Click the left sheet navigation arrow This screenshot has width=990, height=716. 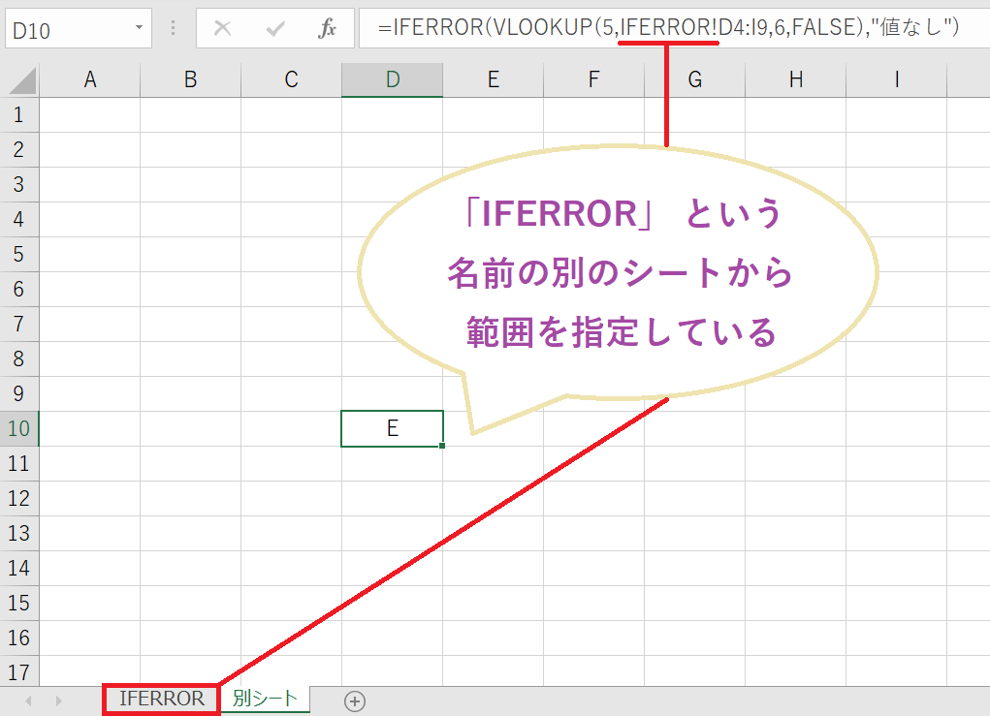pyautogui.click(x=27, y=698)
